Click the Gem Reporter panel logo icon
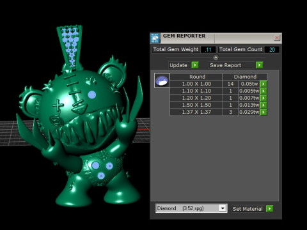The image size is (307, 230). tap(155, 38)
